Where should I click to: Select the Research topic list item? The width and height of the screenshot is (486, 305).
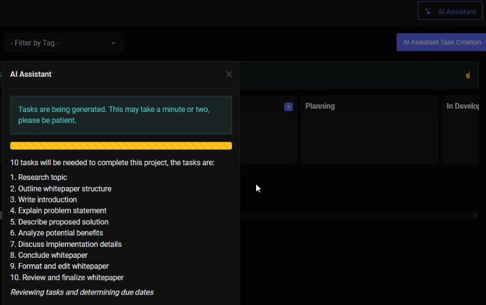coord(38,177)
